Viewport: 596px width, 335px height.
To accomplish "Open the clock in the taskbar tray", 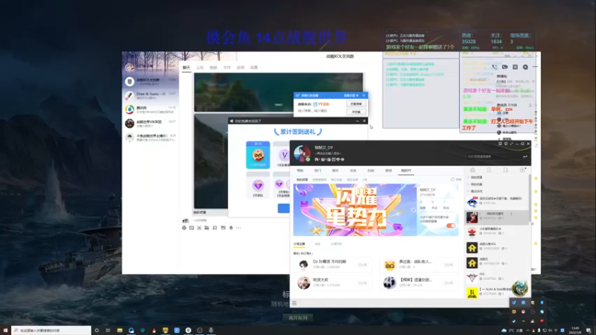I will pyautogui.click(x=574, y=331).
